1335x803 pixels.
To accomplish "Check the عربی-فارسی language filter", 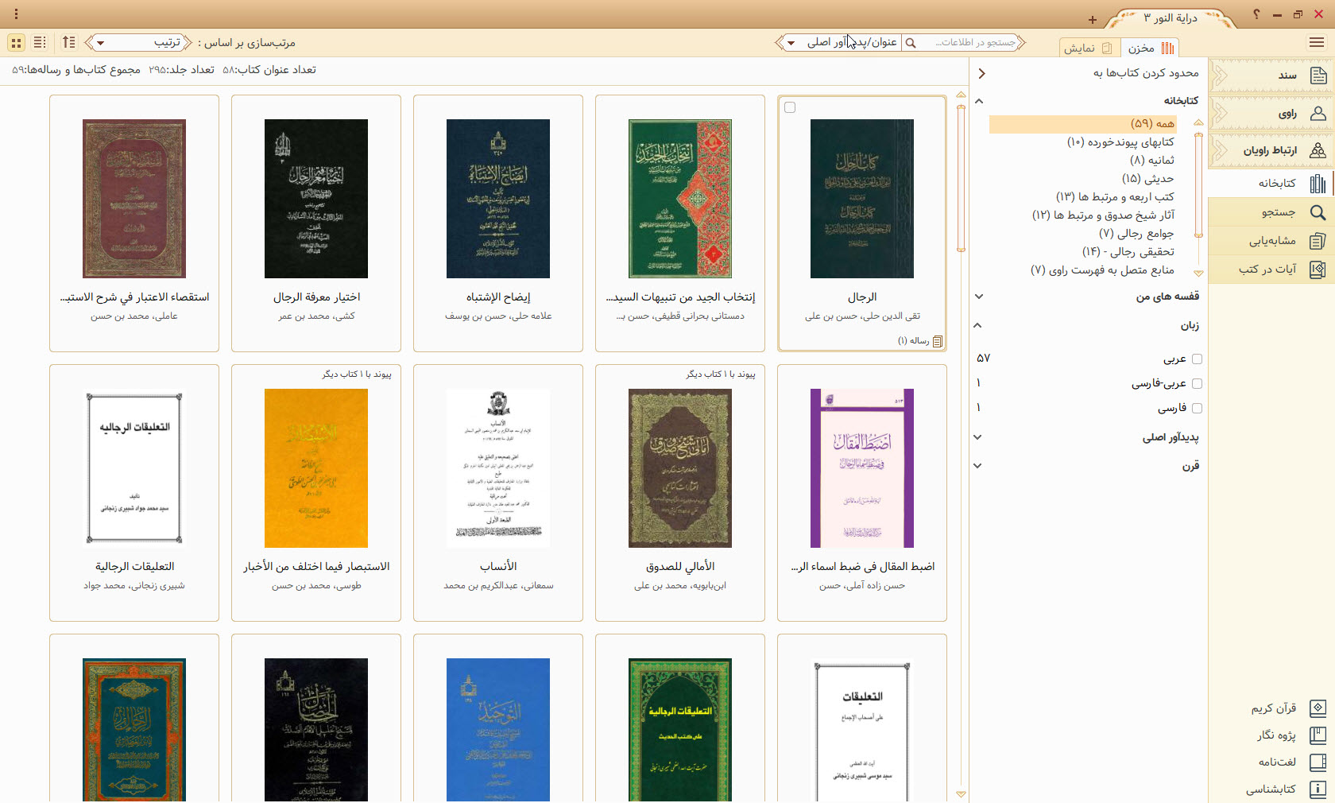I will coord(1197,384).
